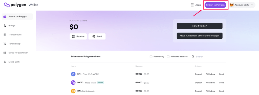The image size is (259, 95).
Task: Click Withdraw for the ETH row
Action: 210,74
